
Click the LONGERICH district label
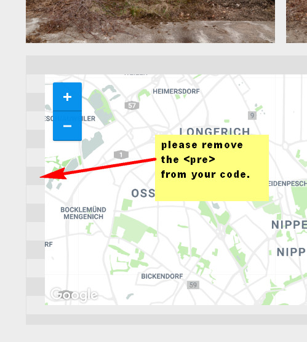(x=215, y=131)
